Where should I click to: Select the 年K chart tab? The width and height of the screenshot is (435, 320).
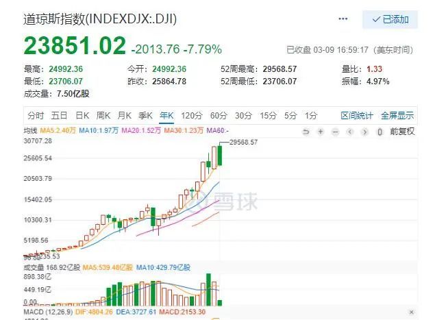tap(166, 115)
